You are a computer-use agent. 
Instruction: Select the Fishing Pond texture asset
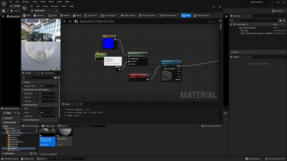coord(48,137)
